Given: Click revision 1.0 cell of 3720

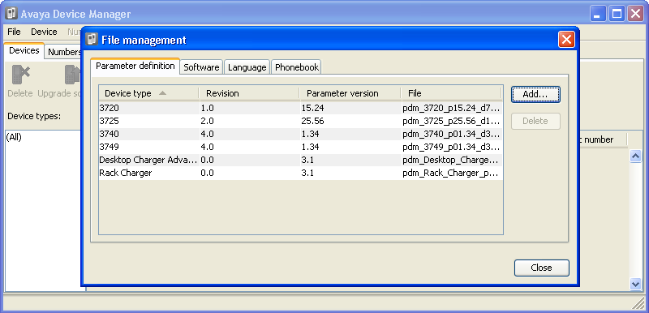Looking at the screenshot, I should click(249, 109).
